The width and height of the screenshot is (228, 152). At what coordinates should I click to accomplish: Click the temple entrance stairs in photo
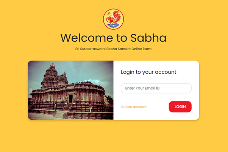coord(68,107)
